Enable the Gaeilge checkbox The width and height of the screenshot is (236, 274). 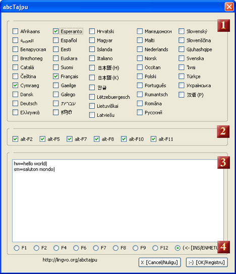point(55,86)
